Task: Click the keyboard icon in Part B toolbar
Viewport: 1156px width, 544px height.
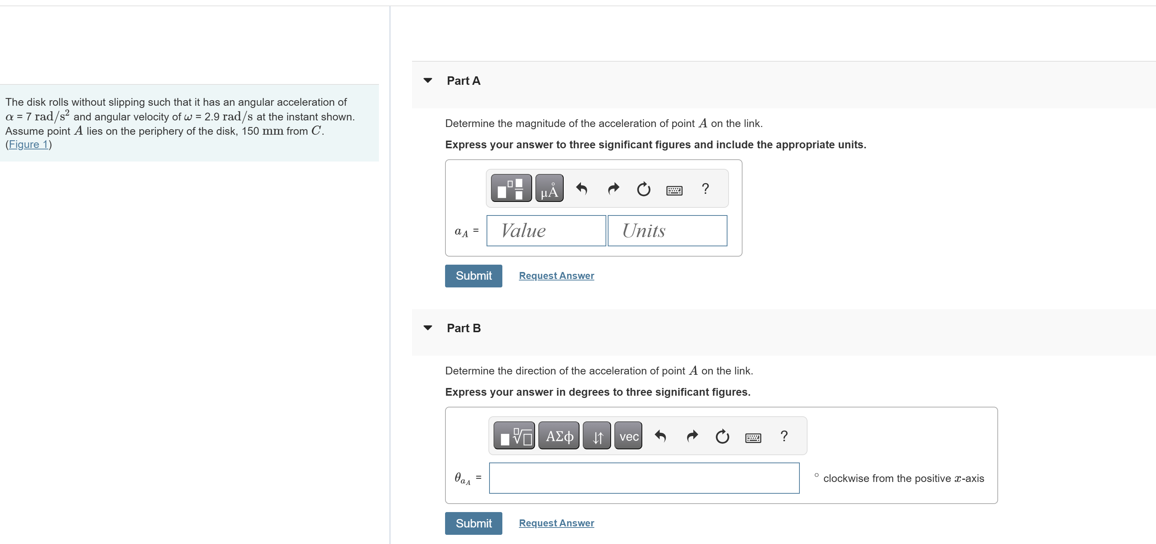Action: 753,437
